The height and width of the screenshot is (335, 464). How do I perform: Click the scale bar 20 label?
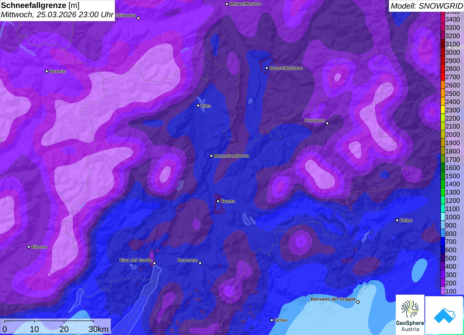[x=64, y=329]
